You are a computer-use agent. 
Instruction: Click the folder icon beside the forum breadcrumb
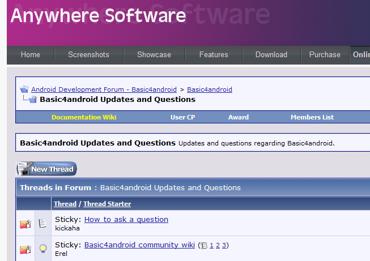coord(24,89)
